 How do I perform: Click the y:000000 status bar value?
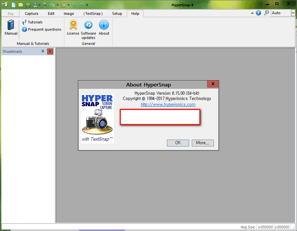point(282,227)
